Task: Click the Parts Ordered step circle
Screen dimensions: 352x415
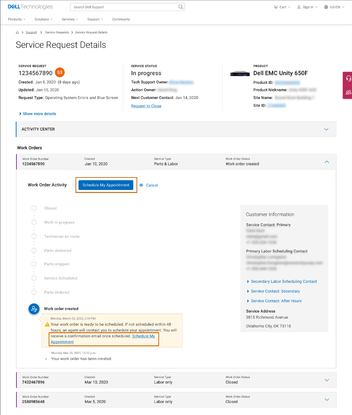Action: click(x=34, y=292)
